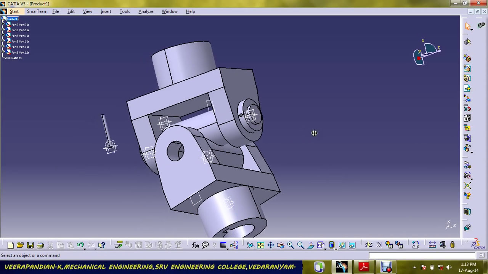Click the Comment speech bubble icon
Screen dimensions: 488x274
pos(205,245)
